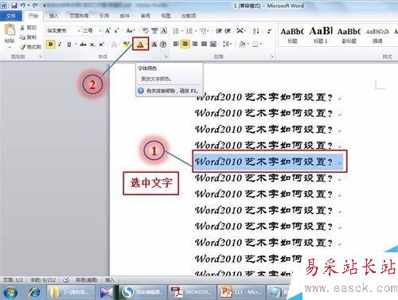Open the Paragraph dialog launcher
Screen dimensions: 398x300
click(x=271, y=56)
